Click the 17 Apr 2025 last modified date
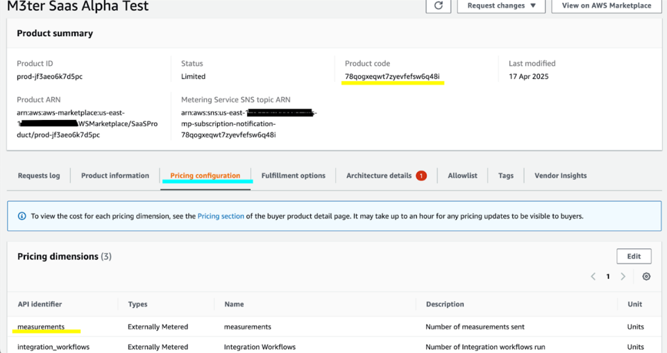Viewport: 667px width, 353px height. coord(528,76)
